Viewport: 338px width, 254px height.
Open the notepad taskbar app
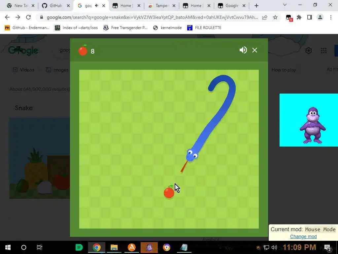pos(184,247)
